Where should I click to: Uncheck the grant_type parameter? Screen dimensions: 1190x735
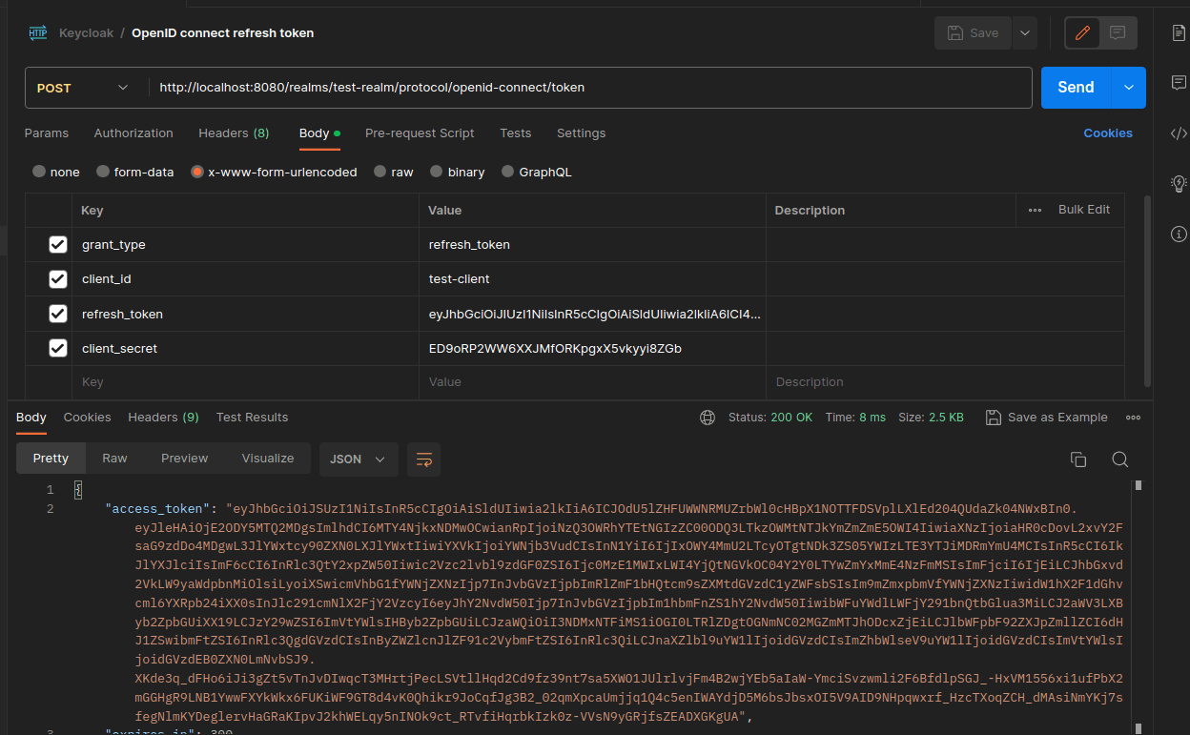pyautogui.click(x=58, y=245)
